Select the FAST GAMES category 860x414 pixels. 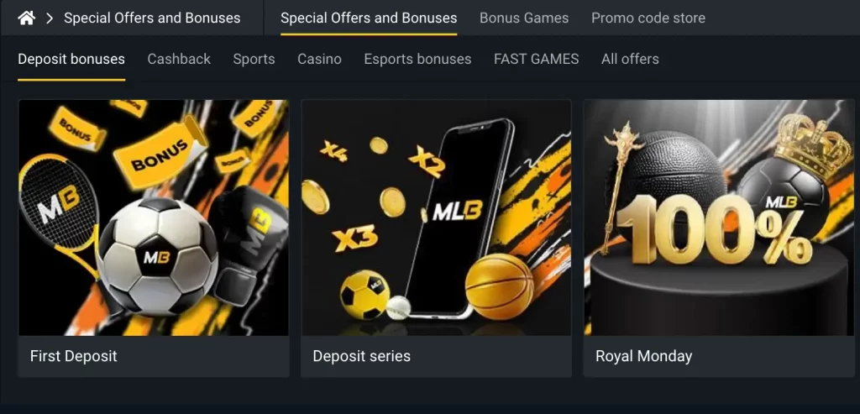[536, 60]
